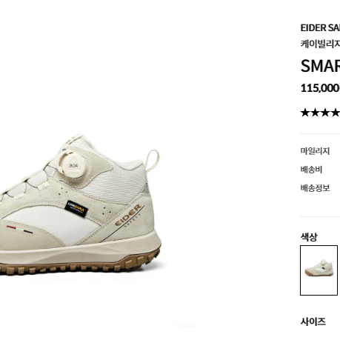Click the main shoe product image
The height and width of the screenshot is (340, 340).
(x=81, y=204)
